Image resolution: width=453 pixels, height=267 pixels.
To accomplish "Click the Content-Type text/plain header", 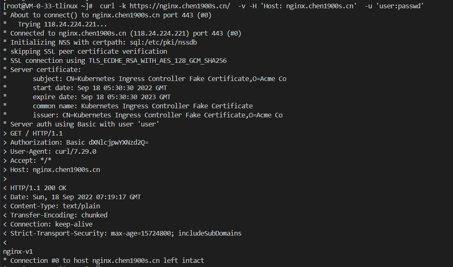I will (55, 206).
